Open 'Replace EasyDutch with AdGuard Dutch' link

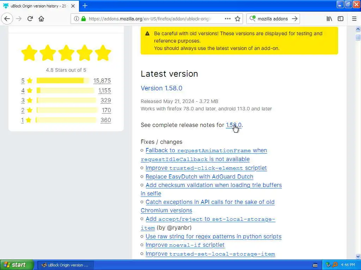click(200, 176)
